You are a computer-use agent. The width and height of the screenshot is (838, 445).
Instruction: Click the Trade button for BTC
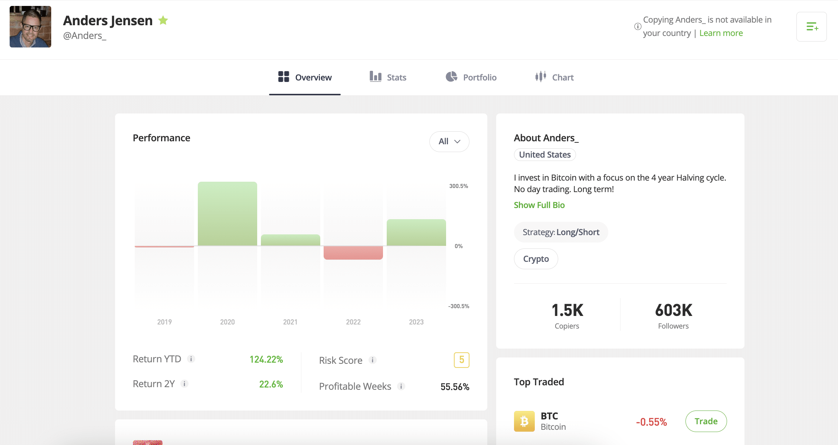tap(706, 421)
